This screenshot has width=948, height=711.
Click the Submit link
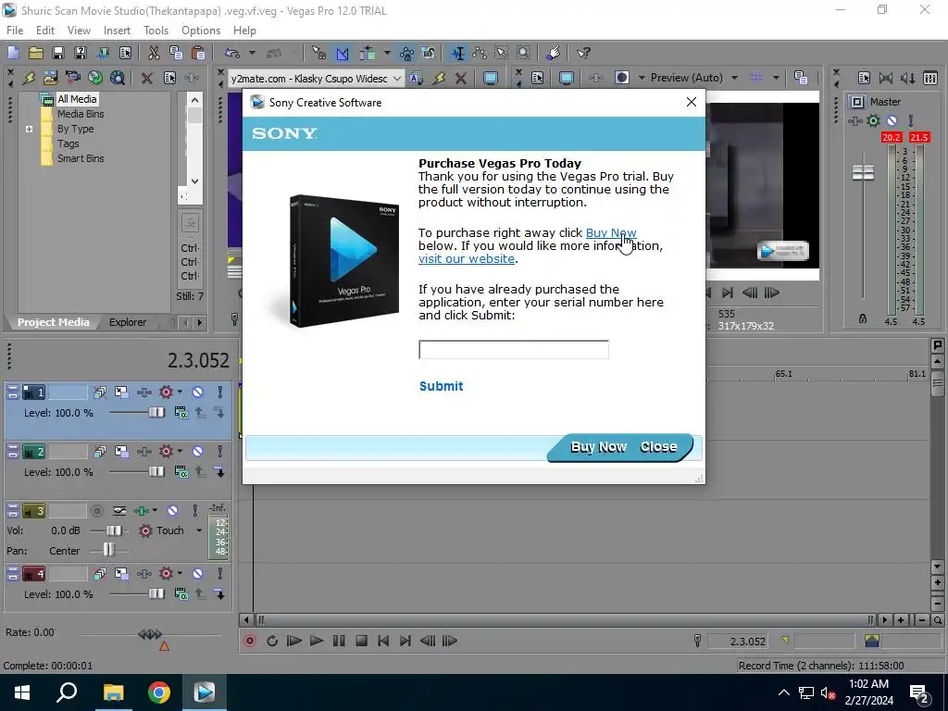[x=441, y=386]
